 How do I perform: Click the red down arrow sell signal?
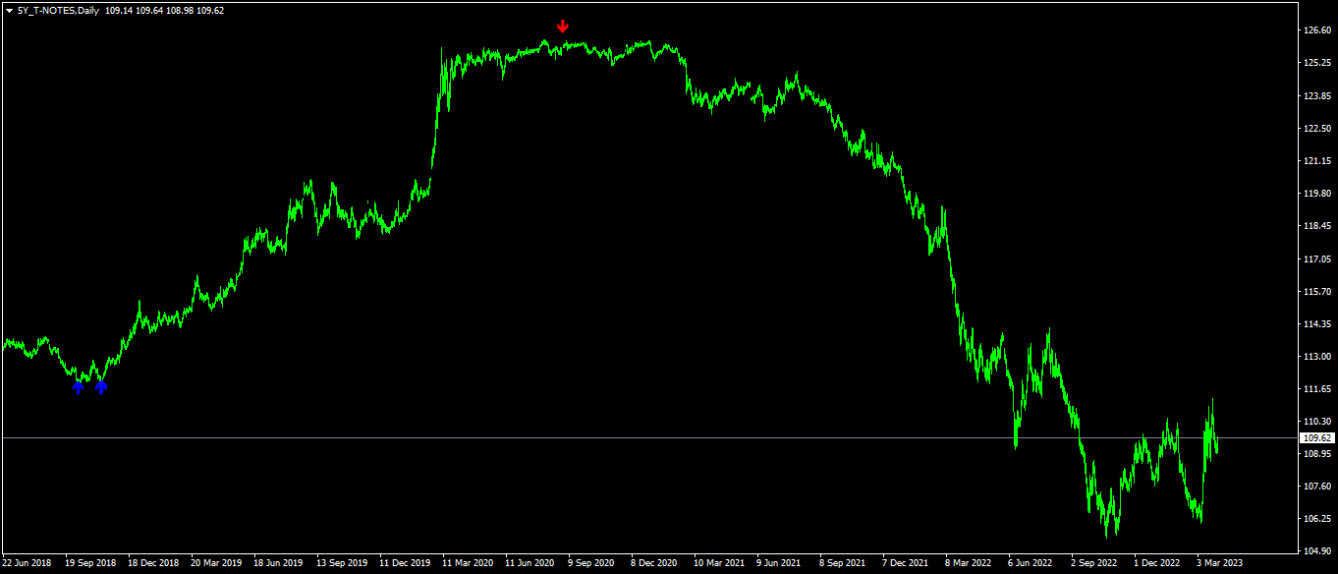[562, 26]
